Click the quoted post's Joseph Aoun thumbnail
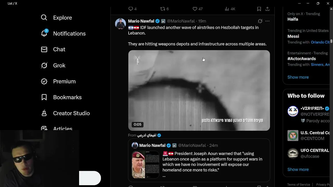Image resolution: width=333 pixels, height=187 pixels. 145,164
